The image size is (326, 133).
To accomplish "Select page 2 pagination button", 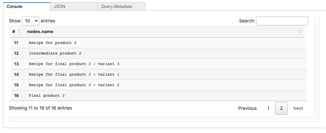I will click(281, 108).
